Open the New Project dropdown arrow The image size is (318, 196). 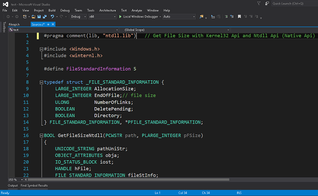pos(29,16)
